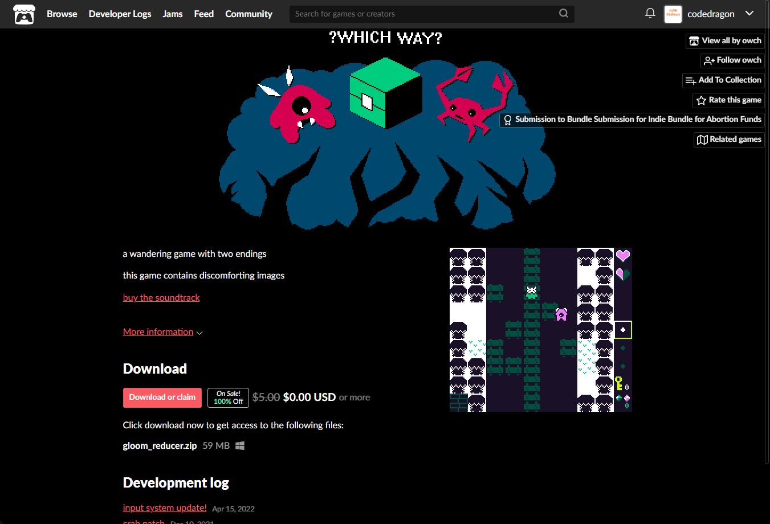This screenshot has height=524, width=770.
Task: Expand the account menu chevron
Action: 749,14
